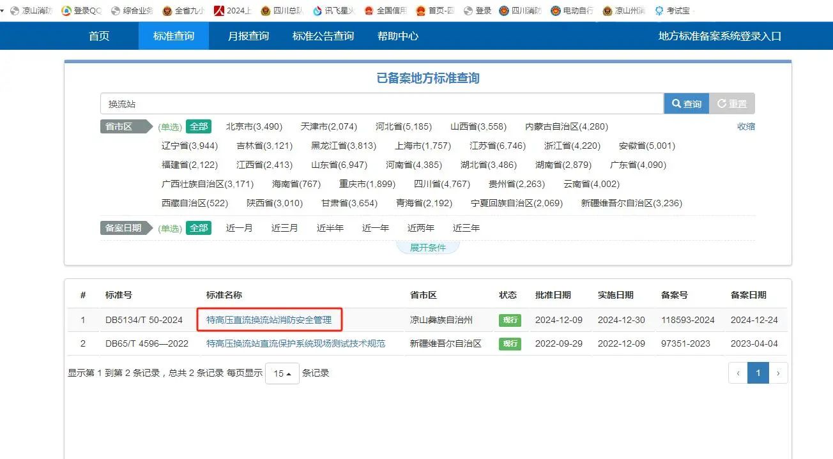Go to the 月报查询 tab
The image size is (833, 459).
coord(248,36)
